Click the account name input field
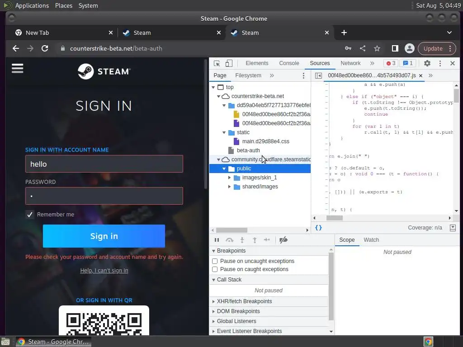 pyautogui.click(x=104, y=164)
